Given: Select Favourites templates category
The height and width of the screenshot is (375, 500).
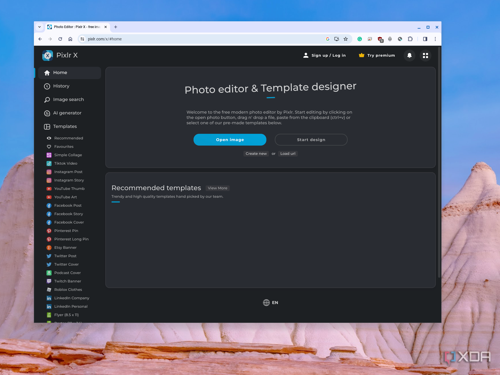Looking at the screenshot, I should (x=60, y=147).
